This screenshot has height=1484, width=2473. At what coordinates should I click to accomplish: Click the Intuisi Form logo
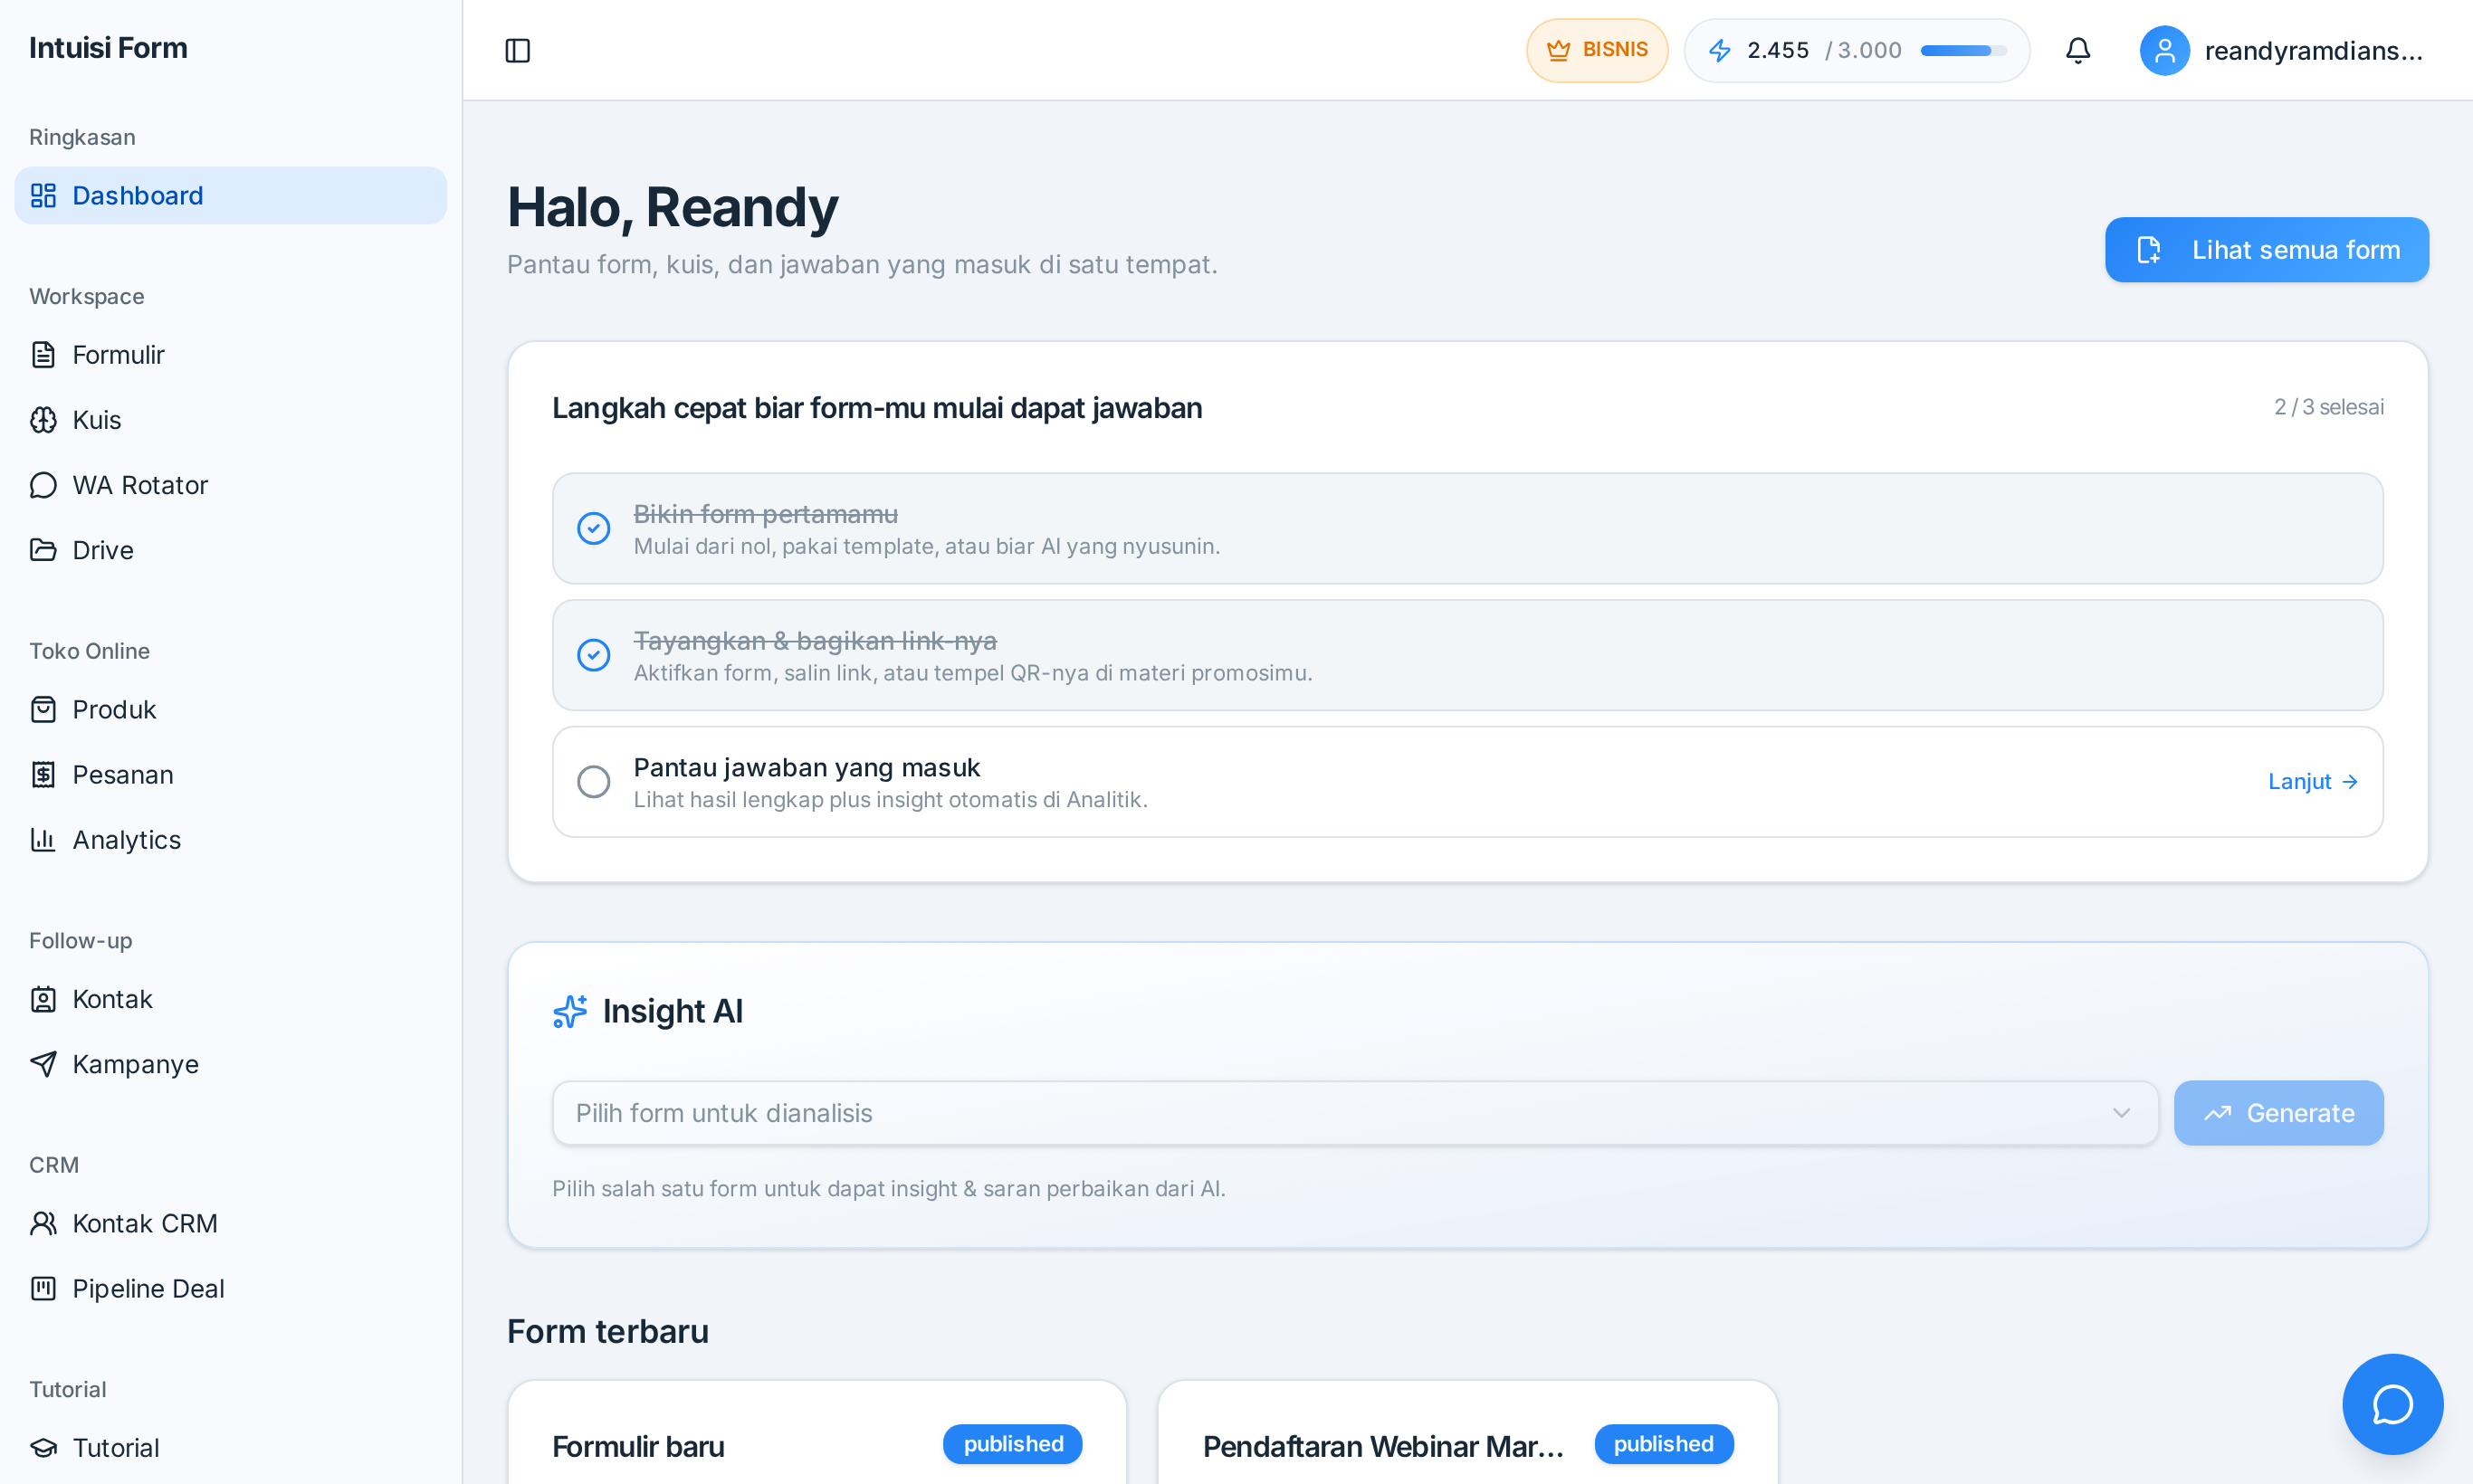click(108, 48)
